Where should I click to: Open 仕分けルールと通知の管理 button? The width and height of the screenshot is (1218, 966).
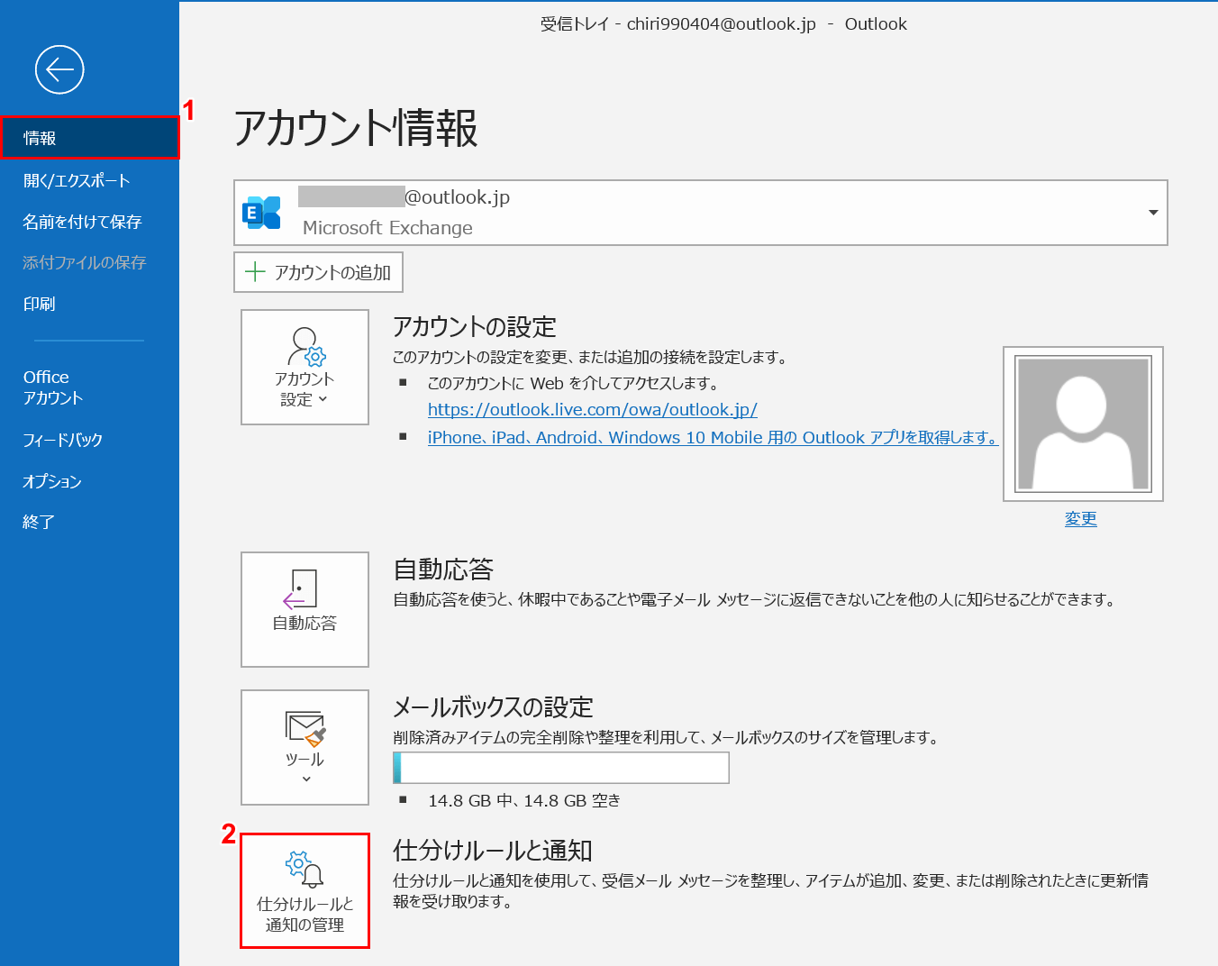[x=304, y=890]
